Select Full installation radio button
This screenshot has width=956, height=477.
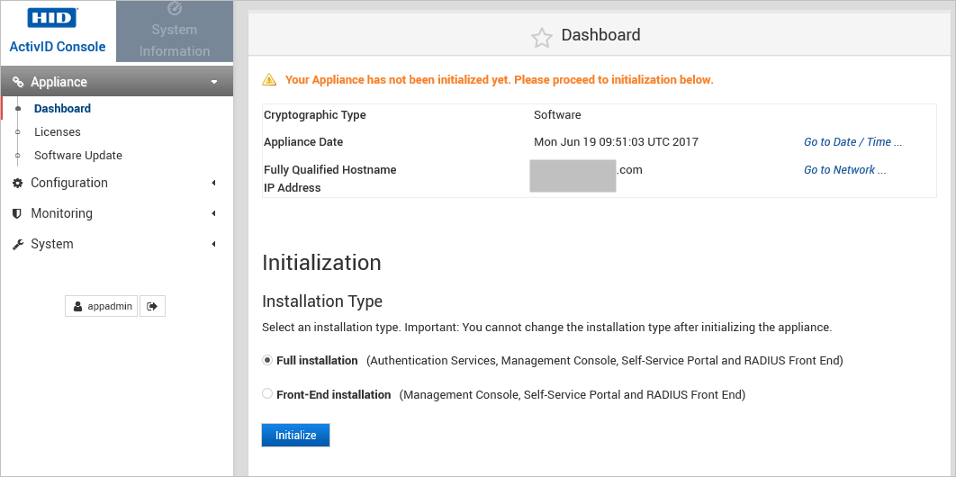click(x=267, y=360)
